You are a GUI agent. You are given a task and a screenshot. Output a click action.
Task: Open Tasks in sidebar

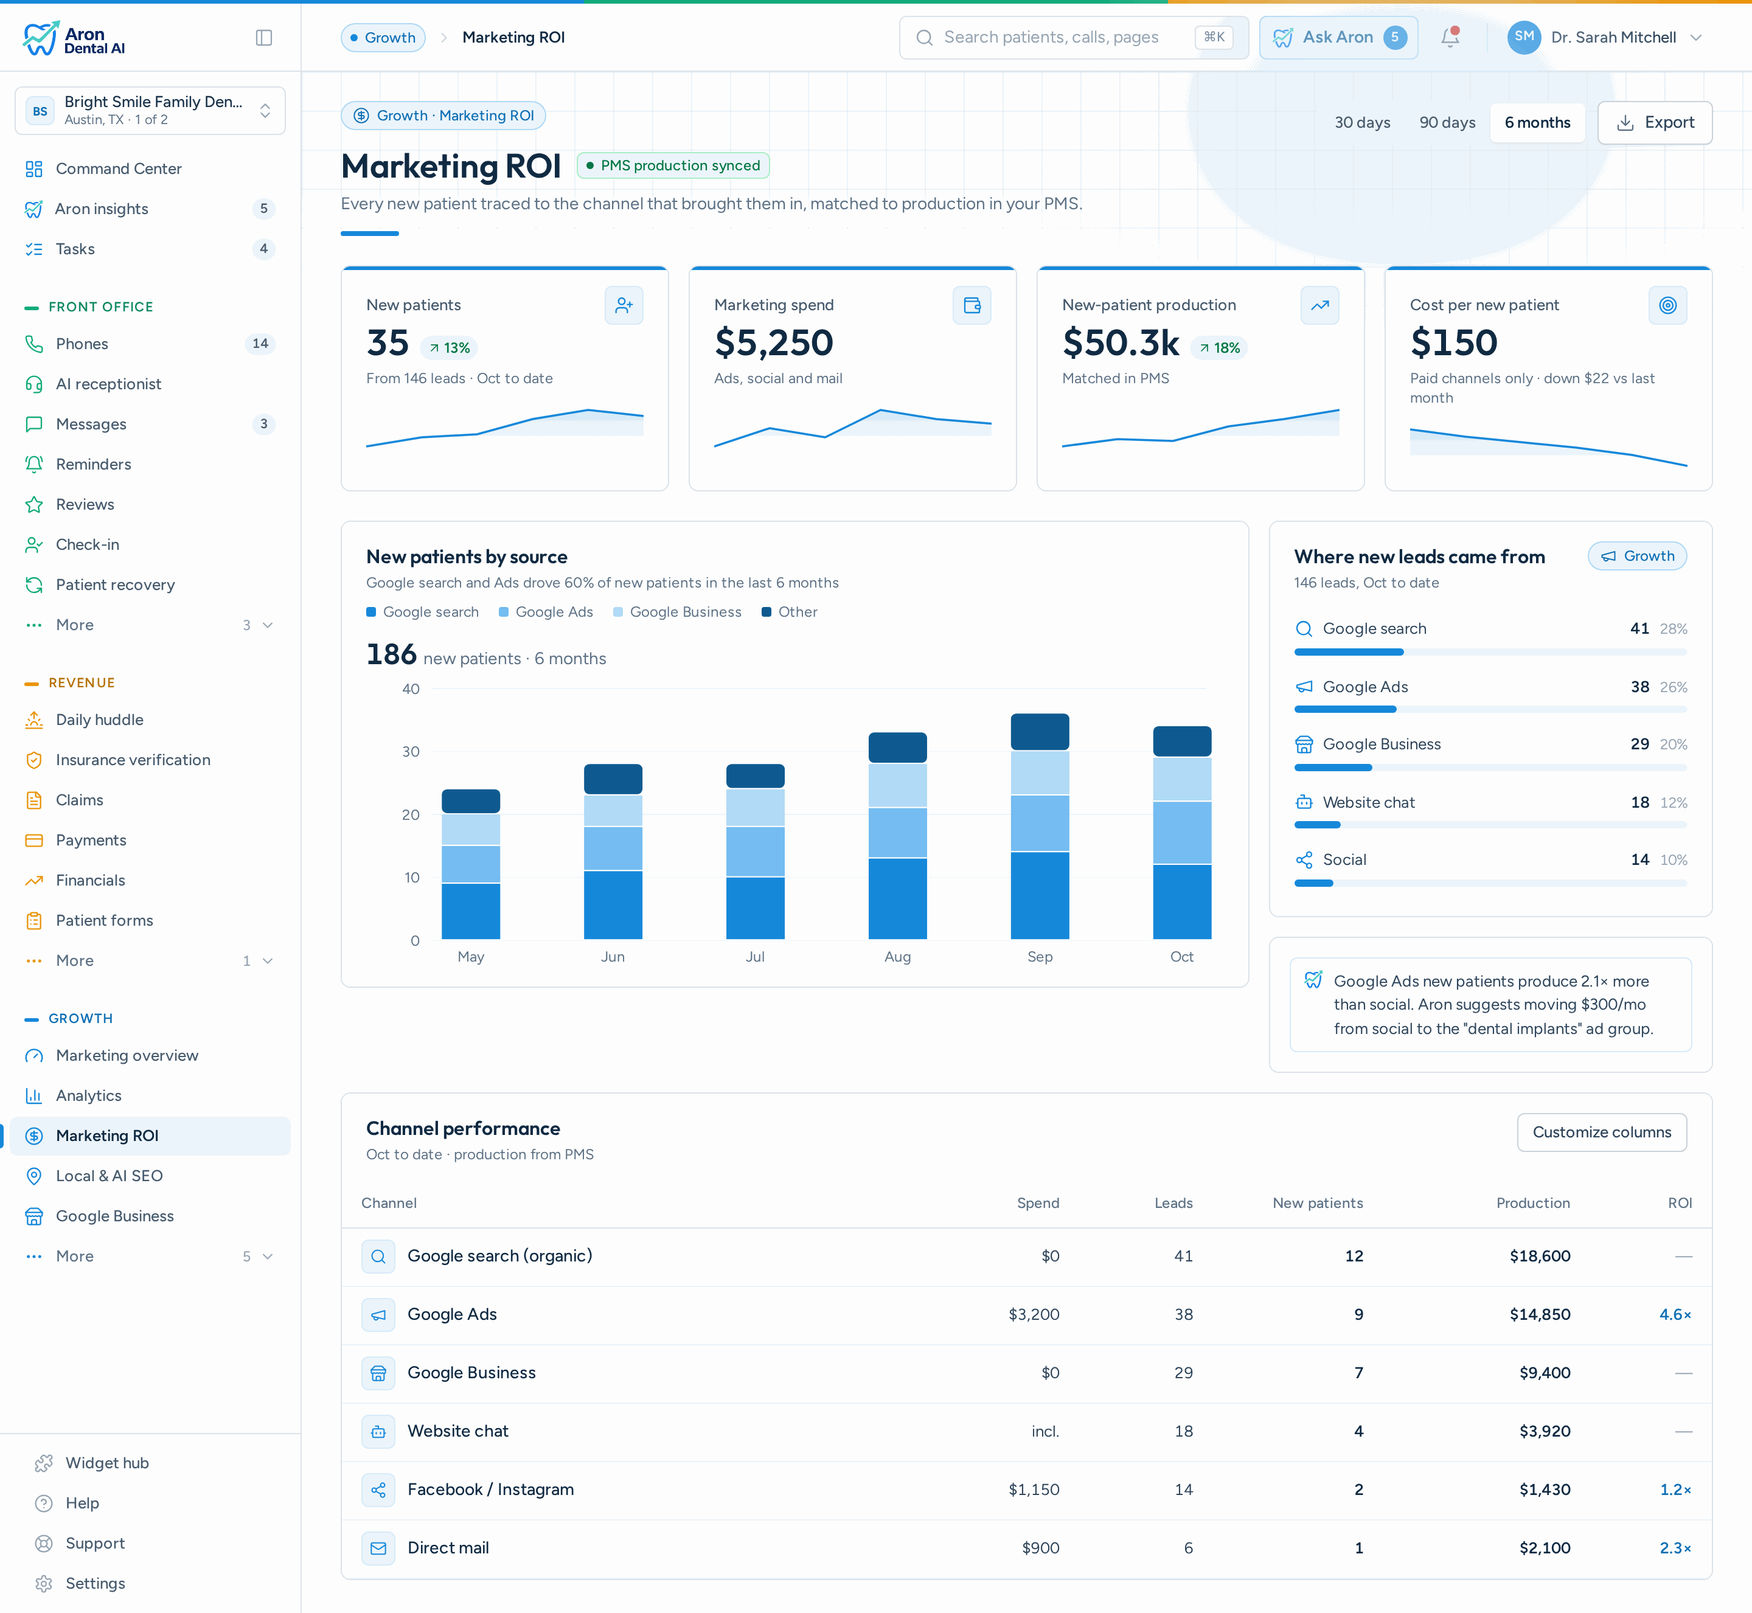click(x=150, y=249)
